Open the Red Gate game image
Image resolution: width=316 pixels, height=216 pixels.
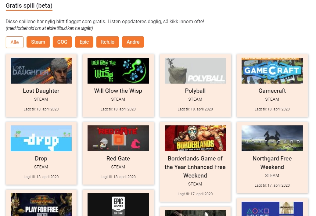(118, 138)
